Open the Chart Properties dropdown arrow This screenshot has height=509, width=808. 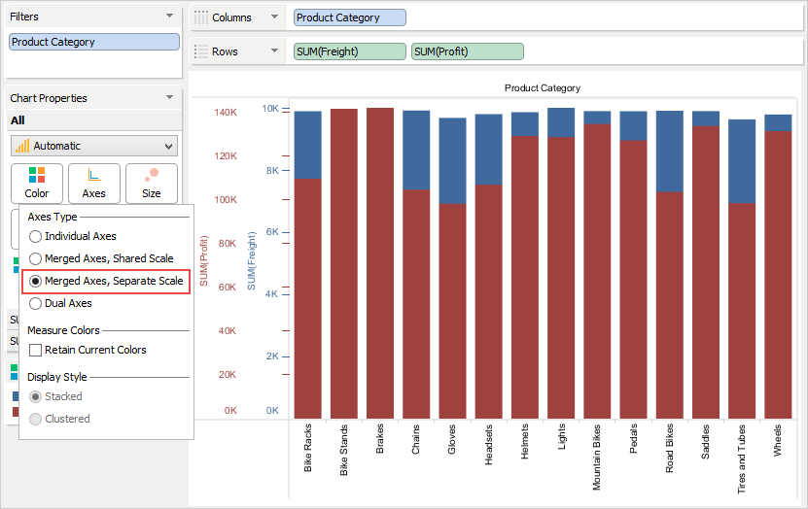point(169,97)
